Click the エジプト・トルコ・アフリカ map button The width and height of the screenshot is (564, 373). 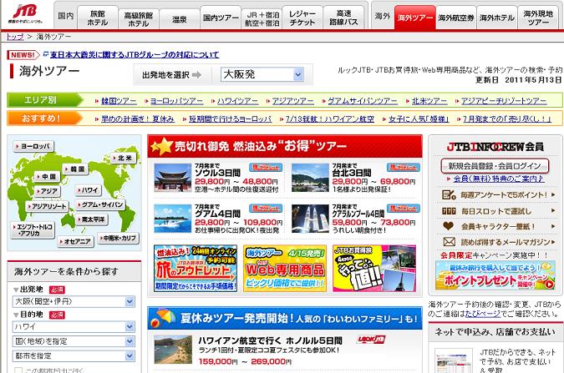point(33,230)
